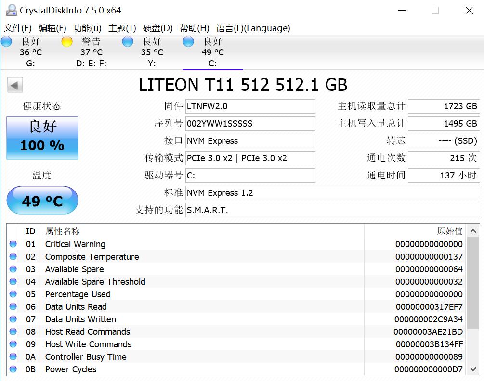This screenshot has width=484, height=381.
Task: Click status dot for Percentage Used row
Action: point(13,294)
